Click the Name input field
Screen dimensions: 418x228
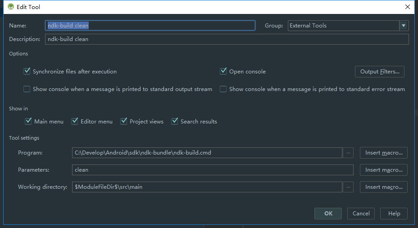pyautogui.click(x=150, y=26)
